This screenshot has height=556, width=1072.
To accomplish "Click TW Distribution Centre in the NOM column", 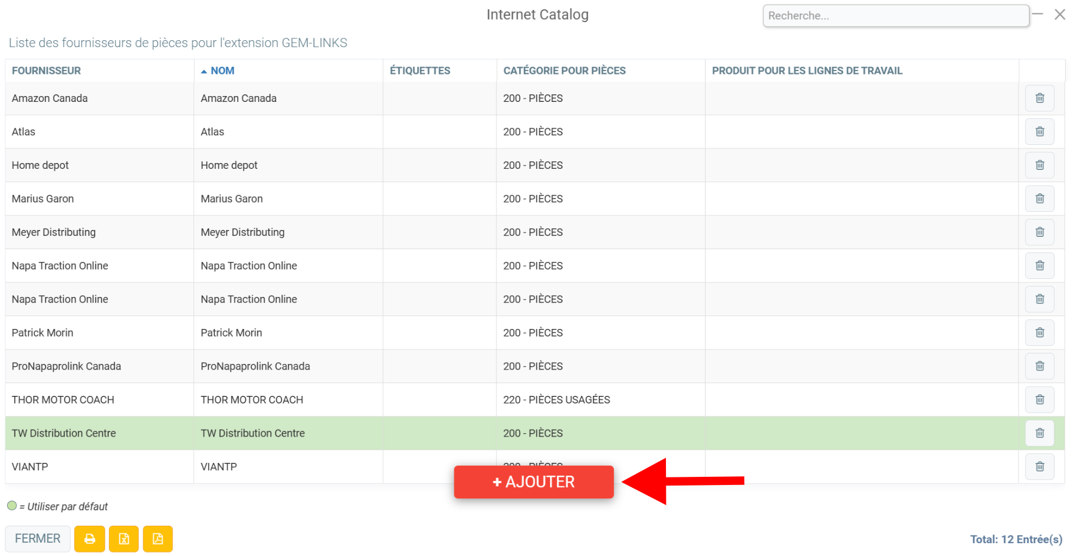I will 253,433.
